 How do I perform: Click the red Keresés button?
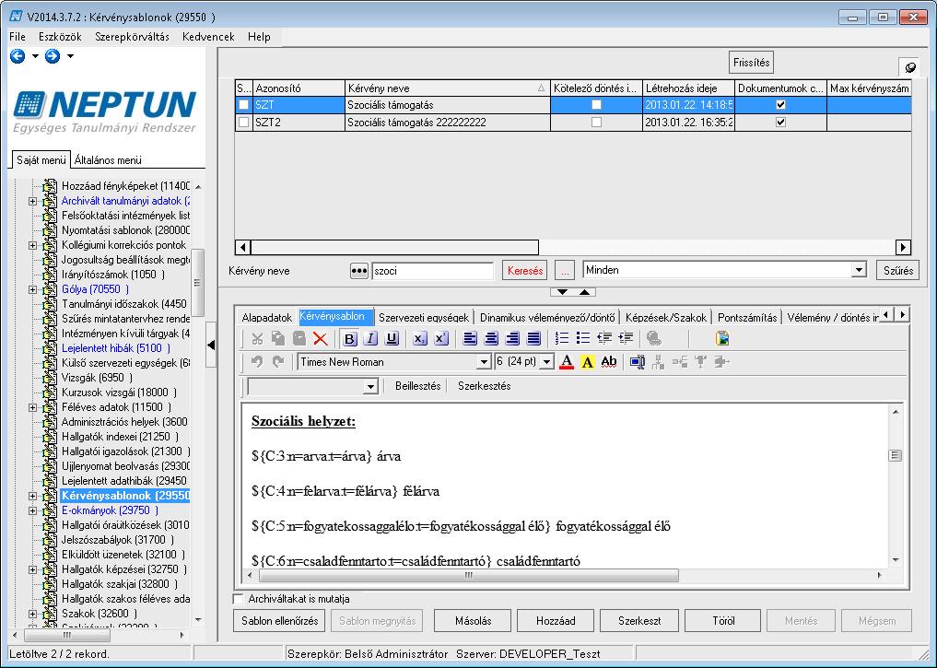525,271
